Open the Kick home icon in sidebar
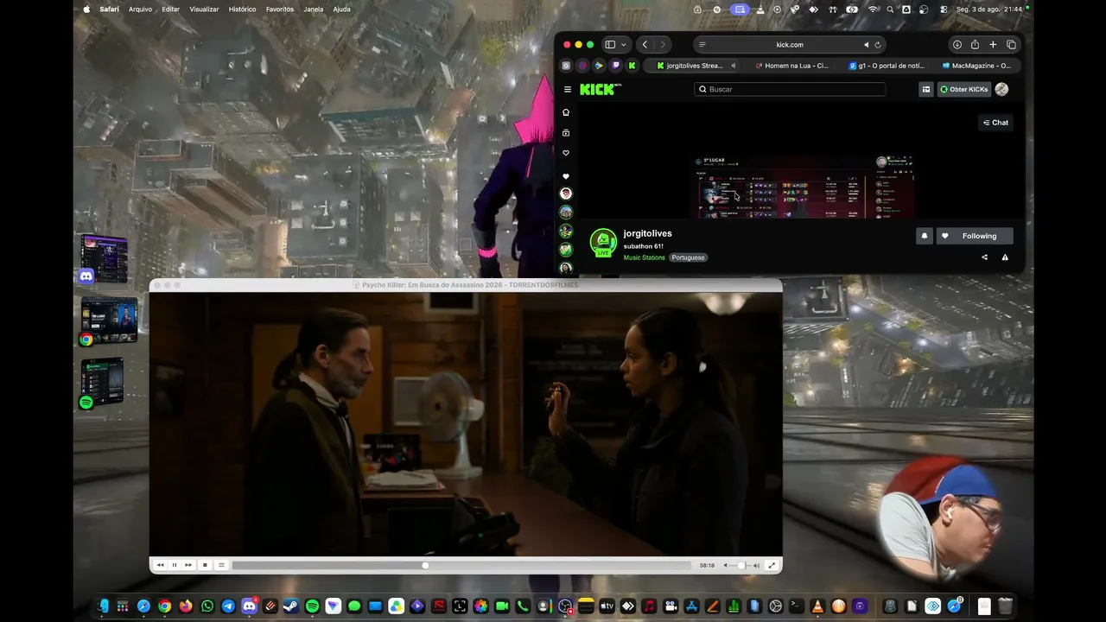This screenshot has height=622, width=1106. tap(566, 112)
